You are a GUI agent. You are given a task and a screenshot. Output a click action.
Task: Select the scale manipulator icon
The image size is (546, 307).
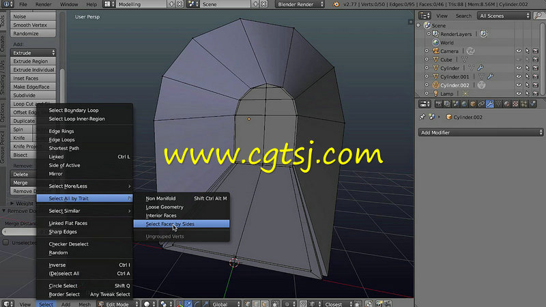[205, 304]
